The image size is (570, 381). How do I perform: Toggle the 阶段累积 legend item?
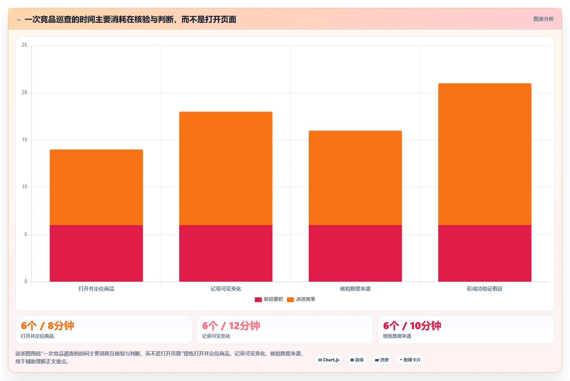269,299
